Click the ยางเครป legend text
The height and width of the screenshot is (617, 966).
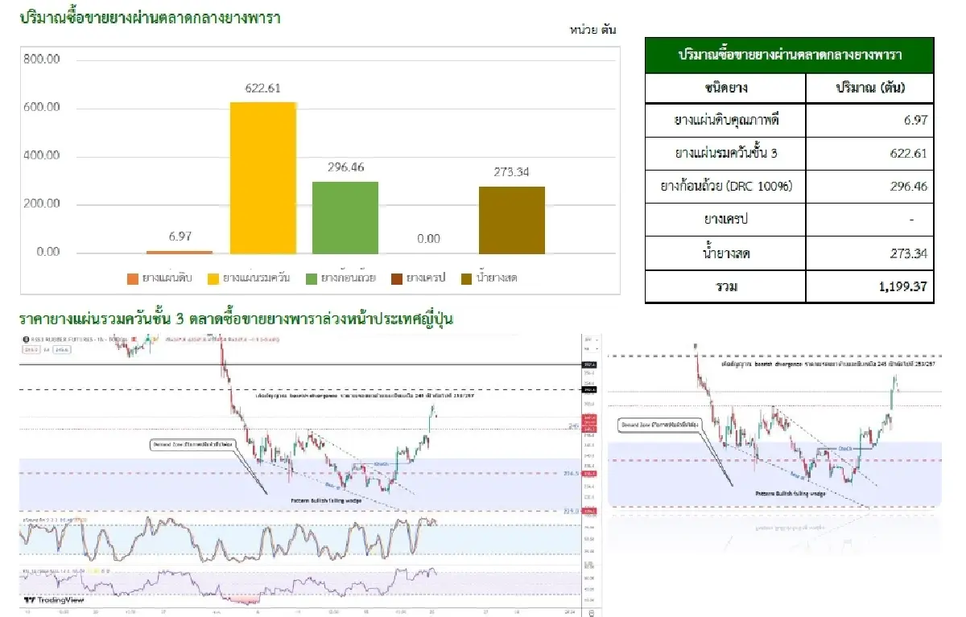coord(426,278)
